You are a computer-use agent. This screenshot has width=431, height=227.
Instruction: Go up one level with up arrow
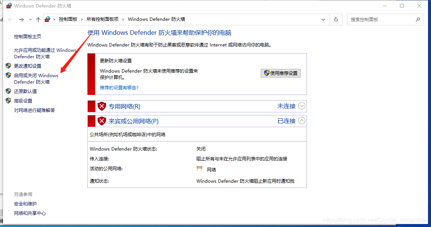[38, 20]
